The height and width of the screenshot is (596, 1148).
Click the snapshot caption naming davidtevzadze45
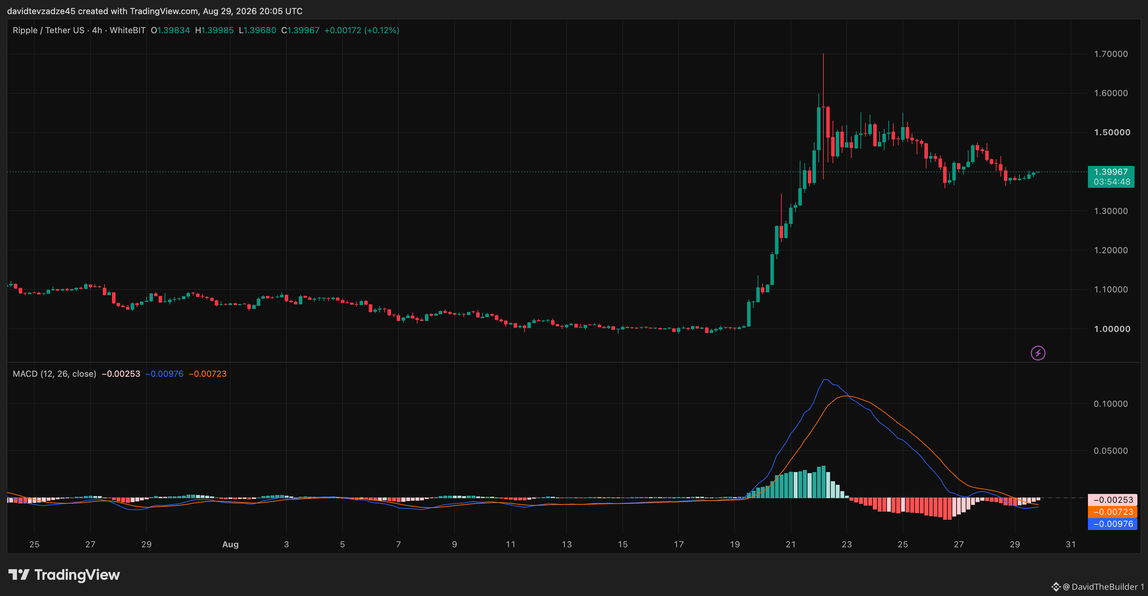(155, 11)
